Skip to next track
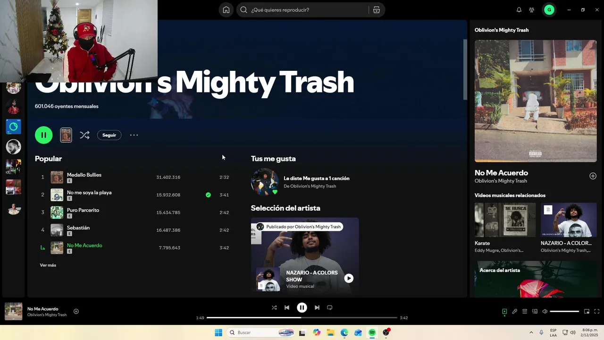604x340 pixels. 317,307
